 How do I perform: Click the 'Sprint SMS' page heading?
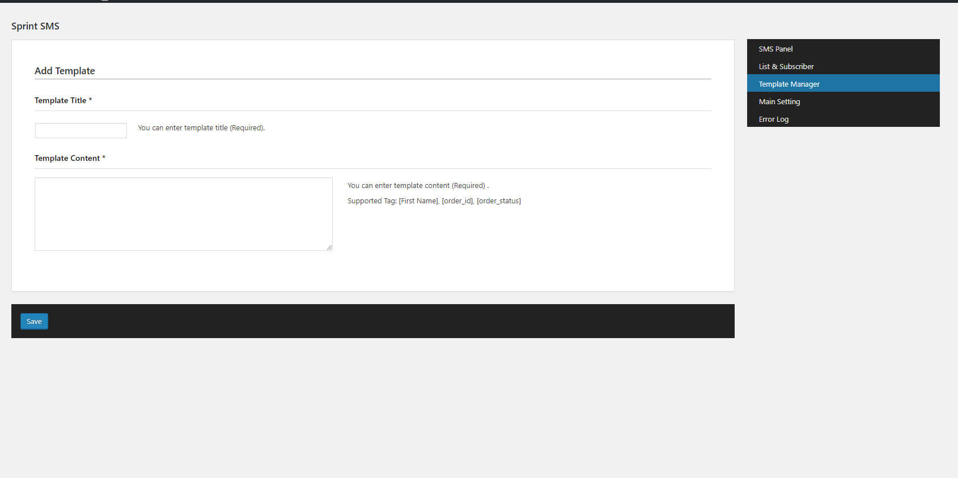pos(35,26)
